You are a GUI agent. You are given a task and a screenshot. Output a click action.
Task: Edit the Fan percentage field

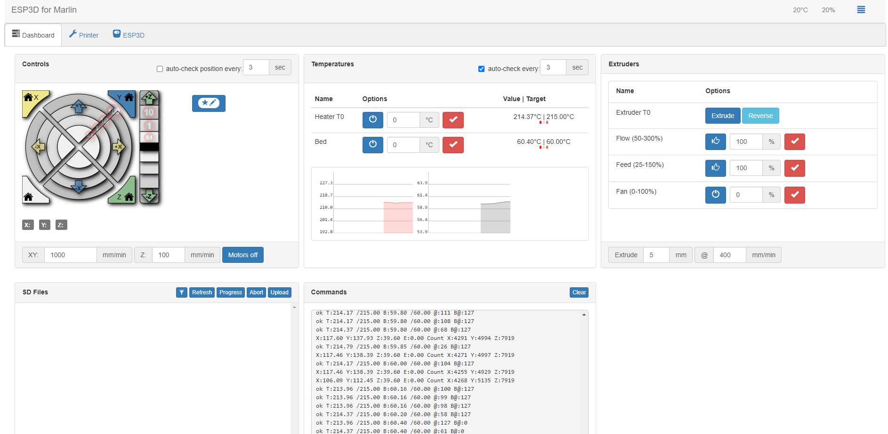click(746, 195)
